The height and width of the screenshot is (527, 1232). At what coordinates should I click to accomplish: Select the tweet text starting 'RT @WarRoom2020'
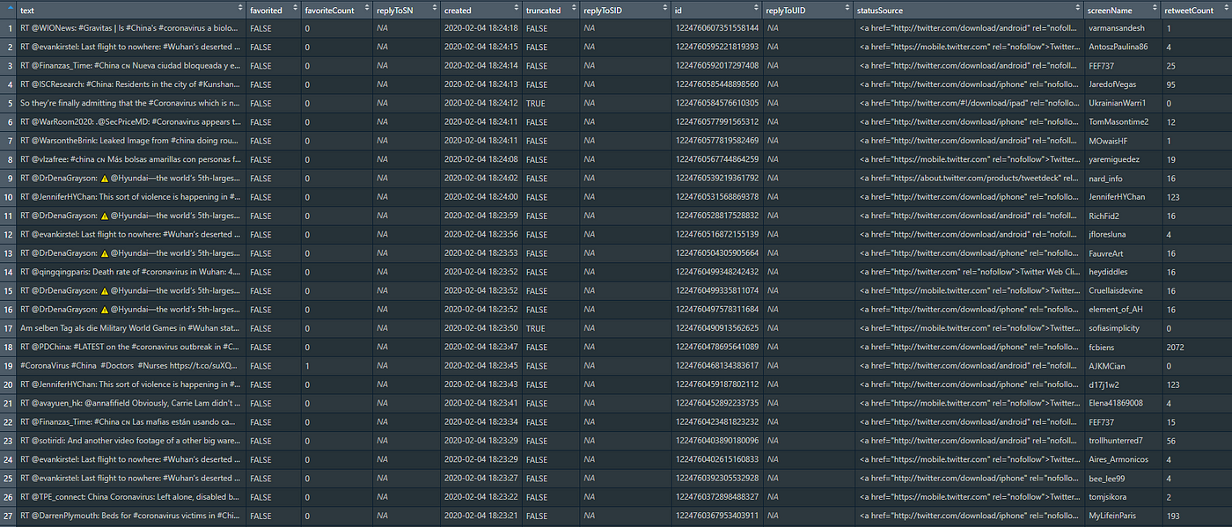(130, 121)
